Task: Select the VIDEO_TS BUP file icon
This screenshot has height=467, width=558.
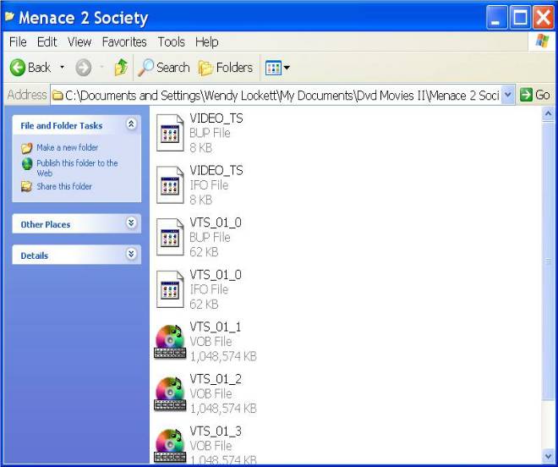Action: click(x=170, y=133)
